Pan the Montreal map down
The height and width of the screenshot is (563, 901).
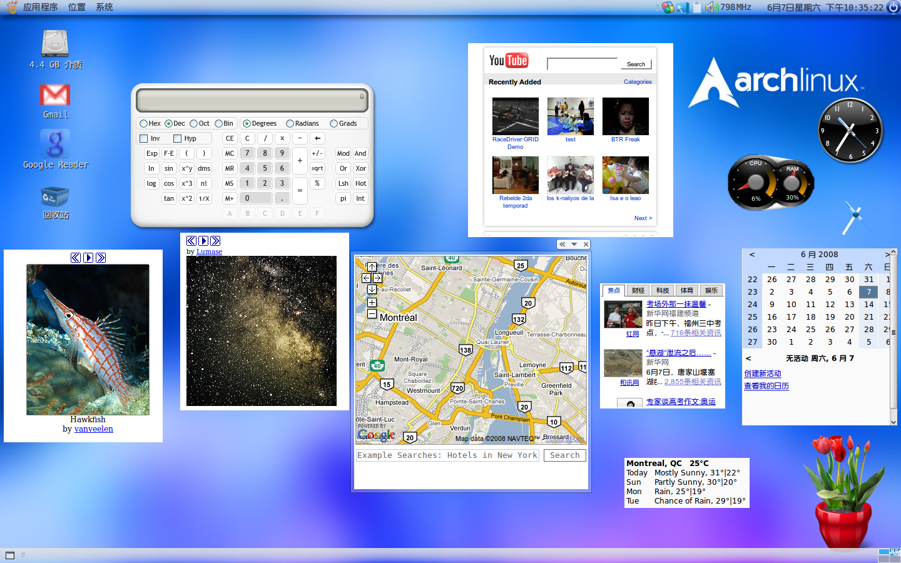coord(372,289)
